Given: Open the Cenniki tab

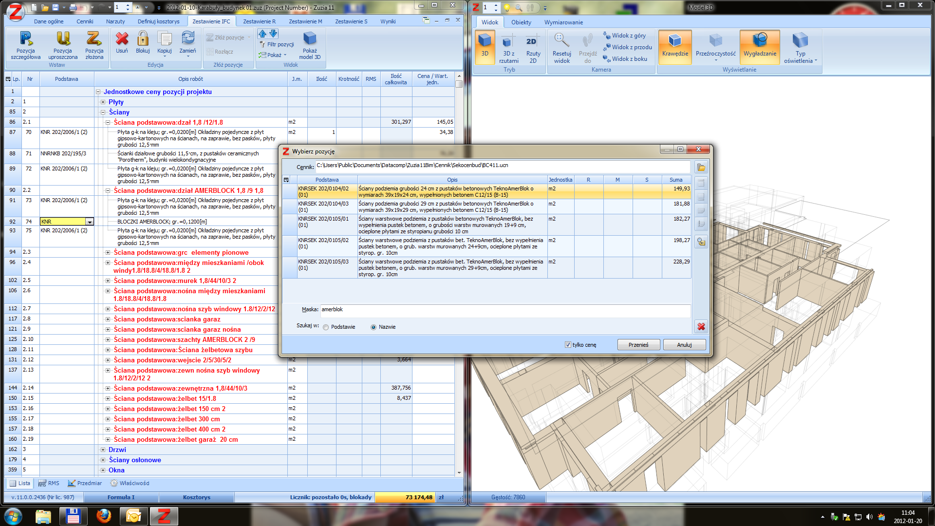Looking at the screenshot, I should click(x=85, y=21).
